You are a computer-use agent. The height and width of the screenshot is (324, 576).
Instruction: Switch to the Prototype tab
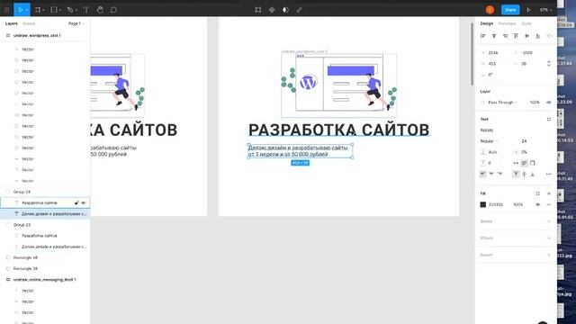[x=508, y=23]
